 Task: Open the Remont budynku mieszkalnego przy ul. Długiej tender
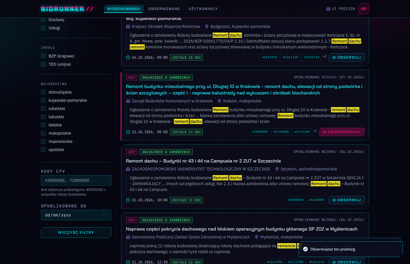(x=244, y=90)
